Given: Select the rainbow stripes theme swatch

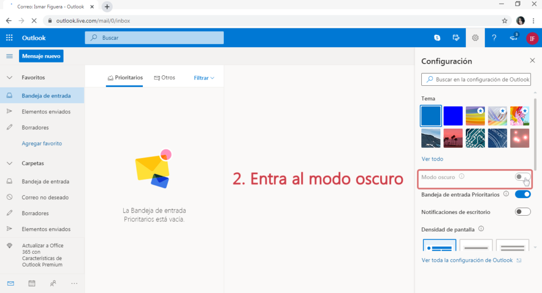Looking at the screenshot, I should pyautogui.click(x=475, y=116).
